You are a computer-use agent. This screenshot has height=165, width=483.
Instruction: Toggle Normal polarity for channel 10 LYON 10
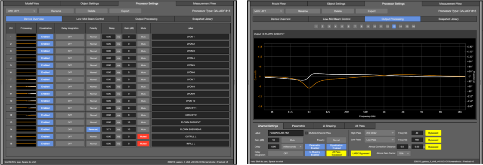coord(93,101)
